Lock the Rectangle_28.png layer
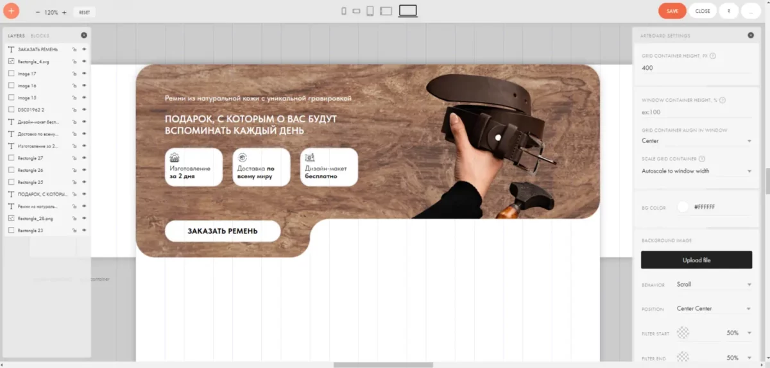Image resolution: width=770 pixels, height=368 pixels. 74,218
